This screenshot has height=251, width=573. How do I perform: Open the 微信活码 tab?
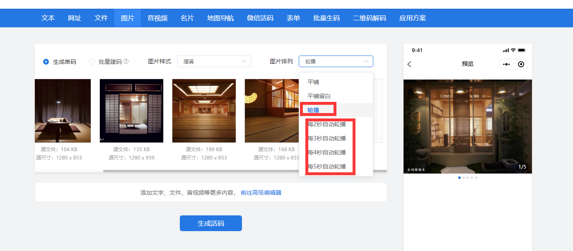pyautogui.click(x=260, y=18)
